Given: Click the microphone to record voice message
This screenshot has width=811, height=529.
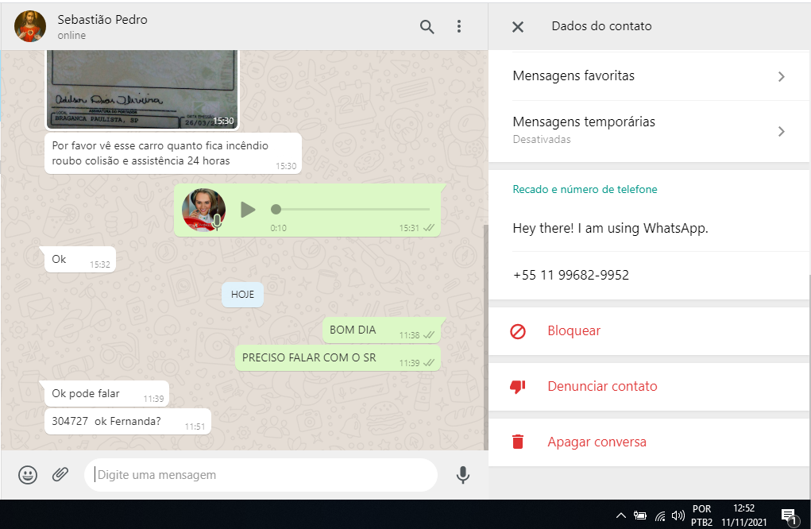Looking at the screenshot, I should [x=462, y=475].
